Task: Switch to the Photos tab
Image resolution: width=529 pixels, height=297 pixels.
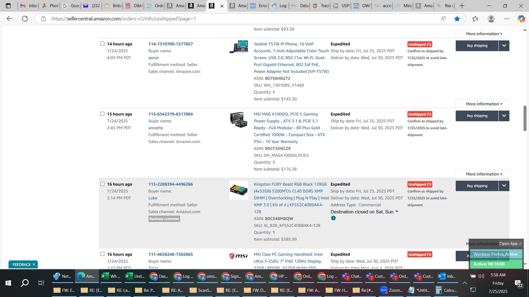Action: pyautogui.click(x=50, y=6)
